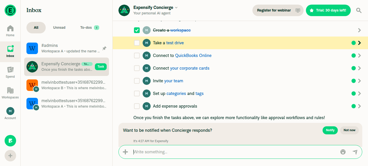Check the Connect your corporate cards task
The height and width of the screenshot is (166, 368).
137,68
